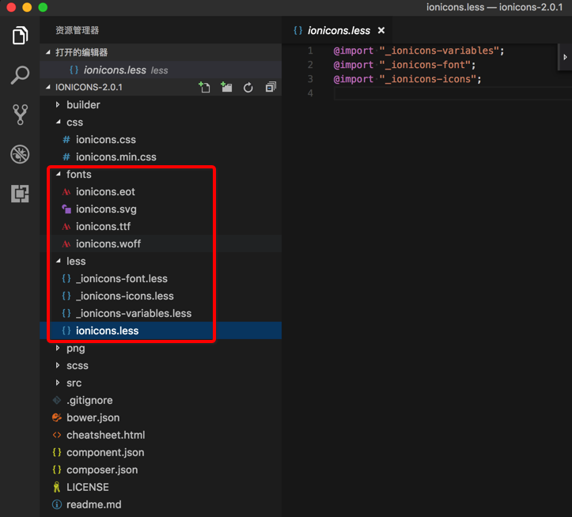Expand the builder folder
The height and width of the screenshot is (517, 572).
pyautogui.click(x=83, y=104)
